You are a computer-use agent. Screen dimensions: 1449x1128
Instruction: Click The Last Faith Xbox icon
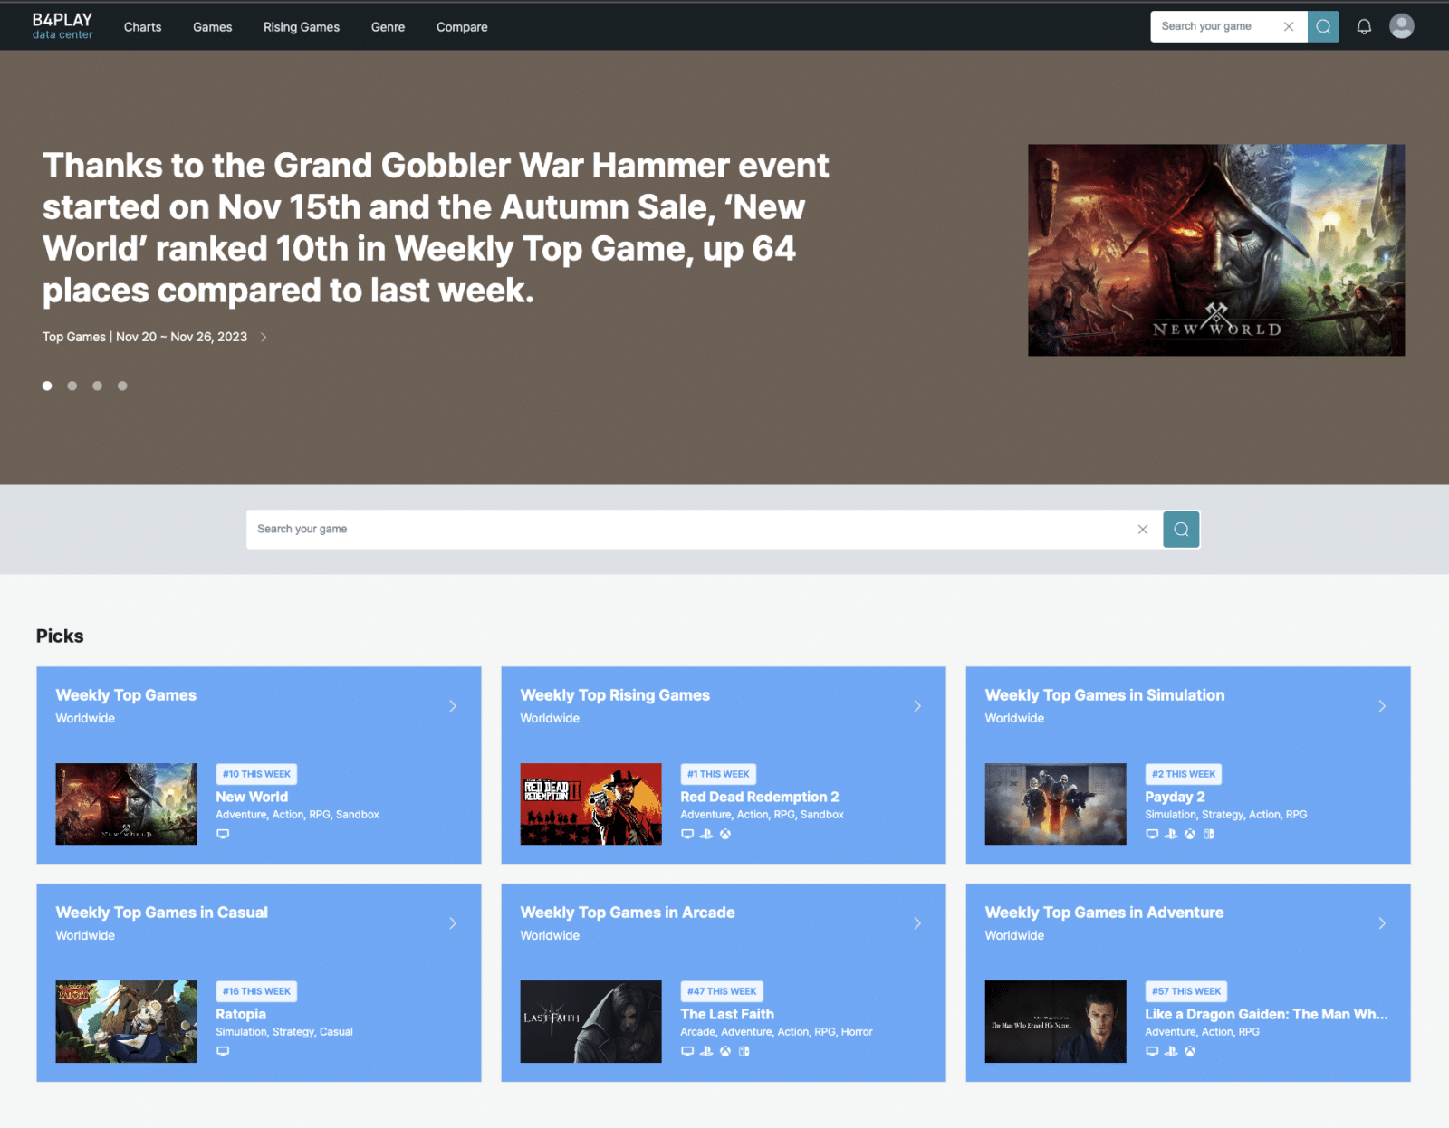725,1051
